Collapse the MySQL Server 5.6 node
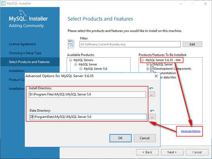The height and width of the screenshot is (159, 212). pos(81,69)
